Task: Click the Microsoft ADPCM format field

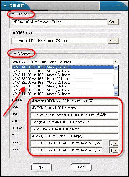Action: 74,101
